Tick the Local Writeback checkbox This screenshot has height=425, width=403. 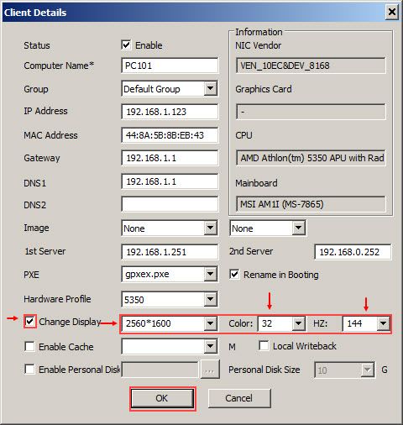click(x=264, y=345)
